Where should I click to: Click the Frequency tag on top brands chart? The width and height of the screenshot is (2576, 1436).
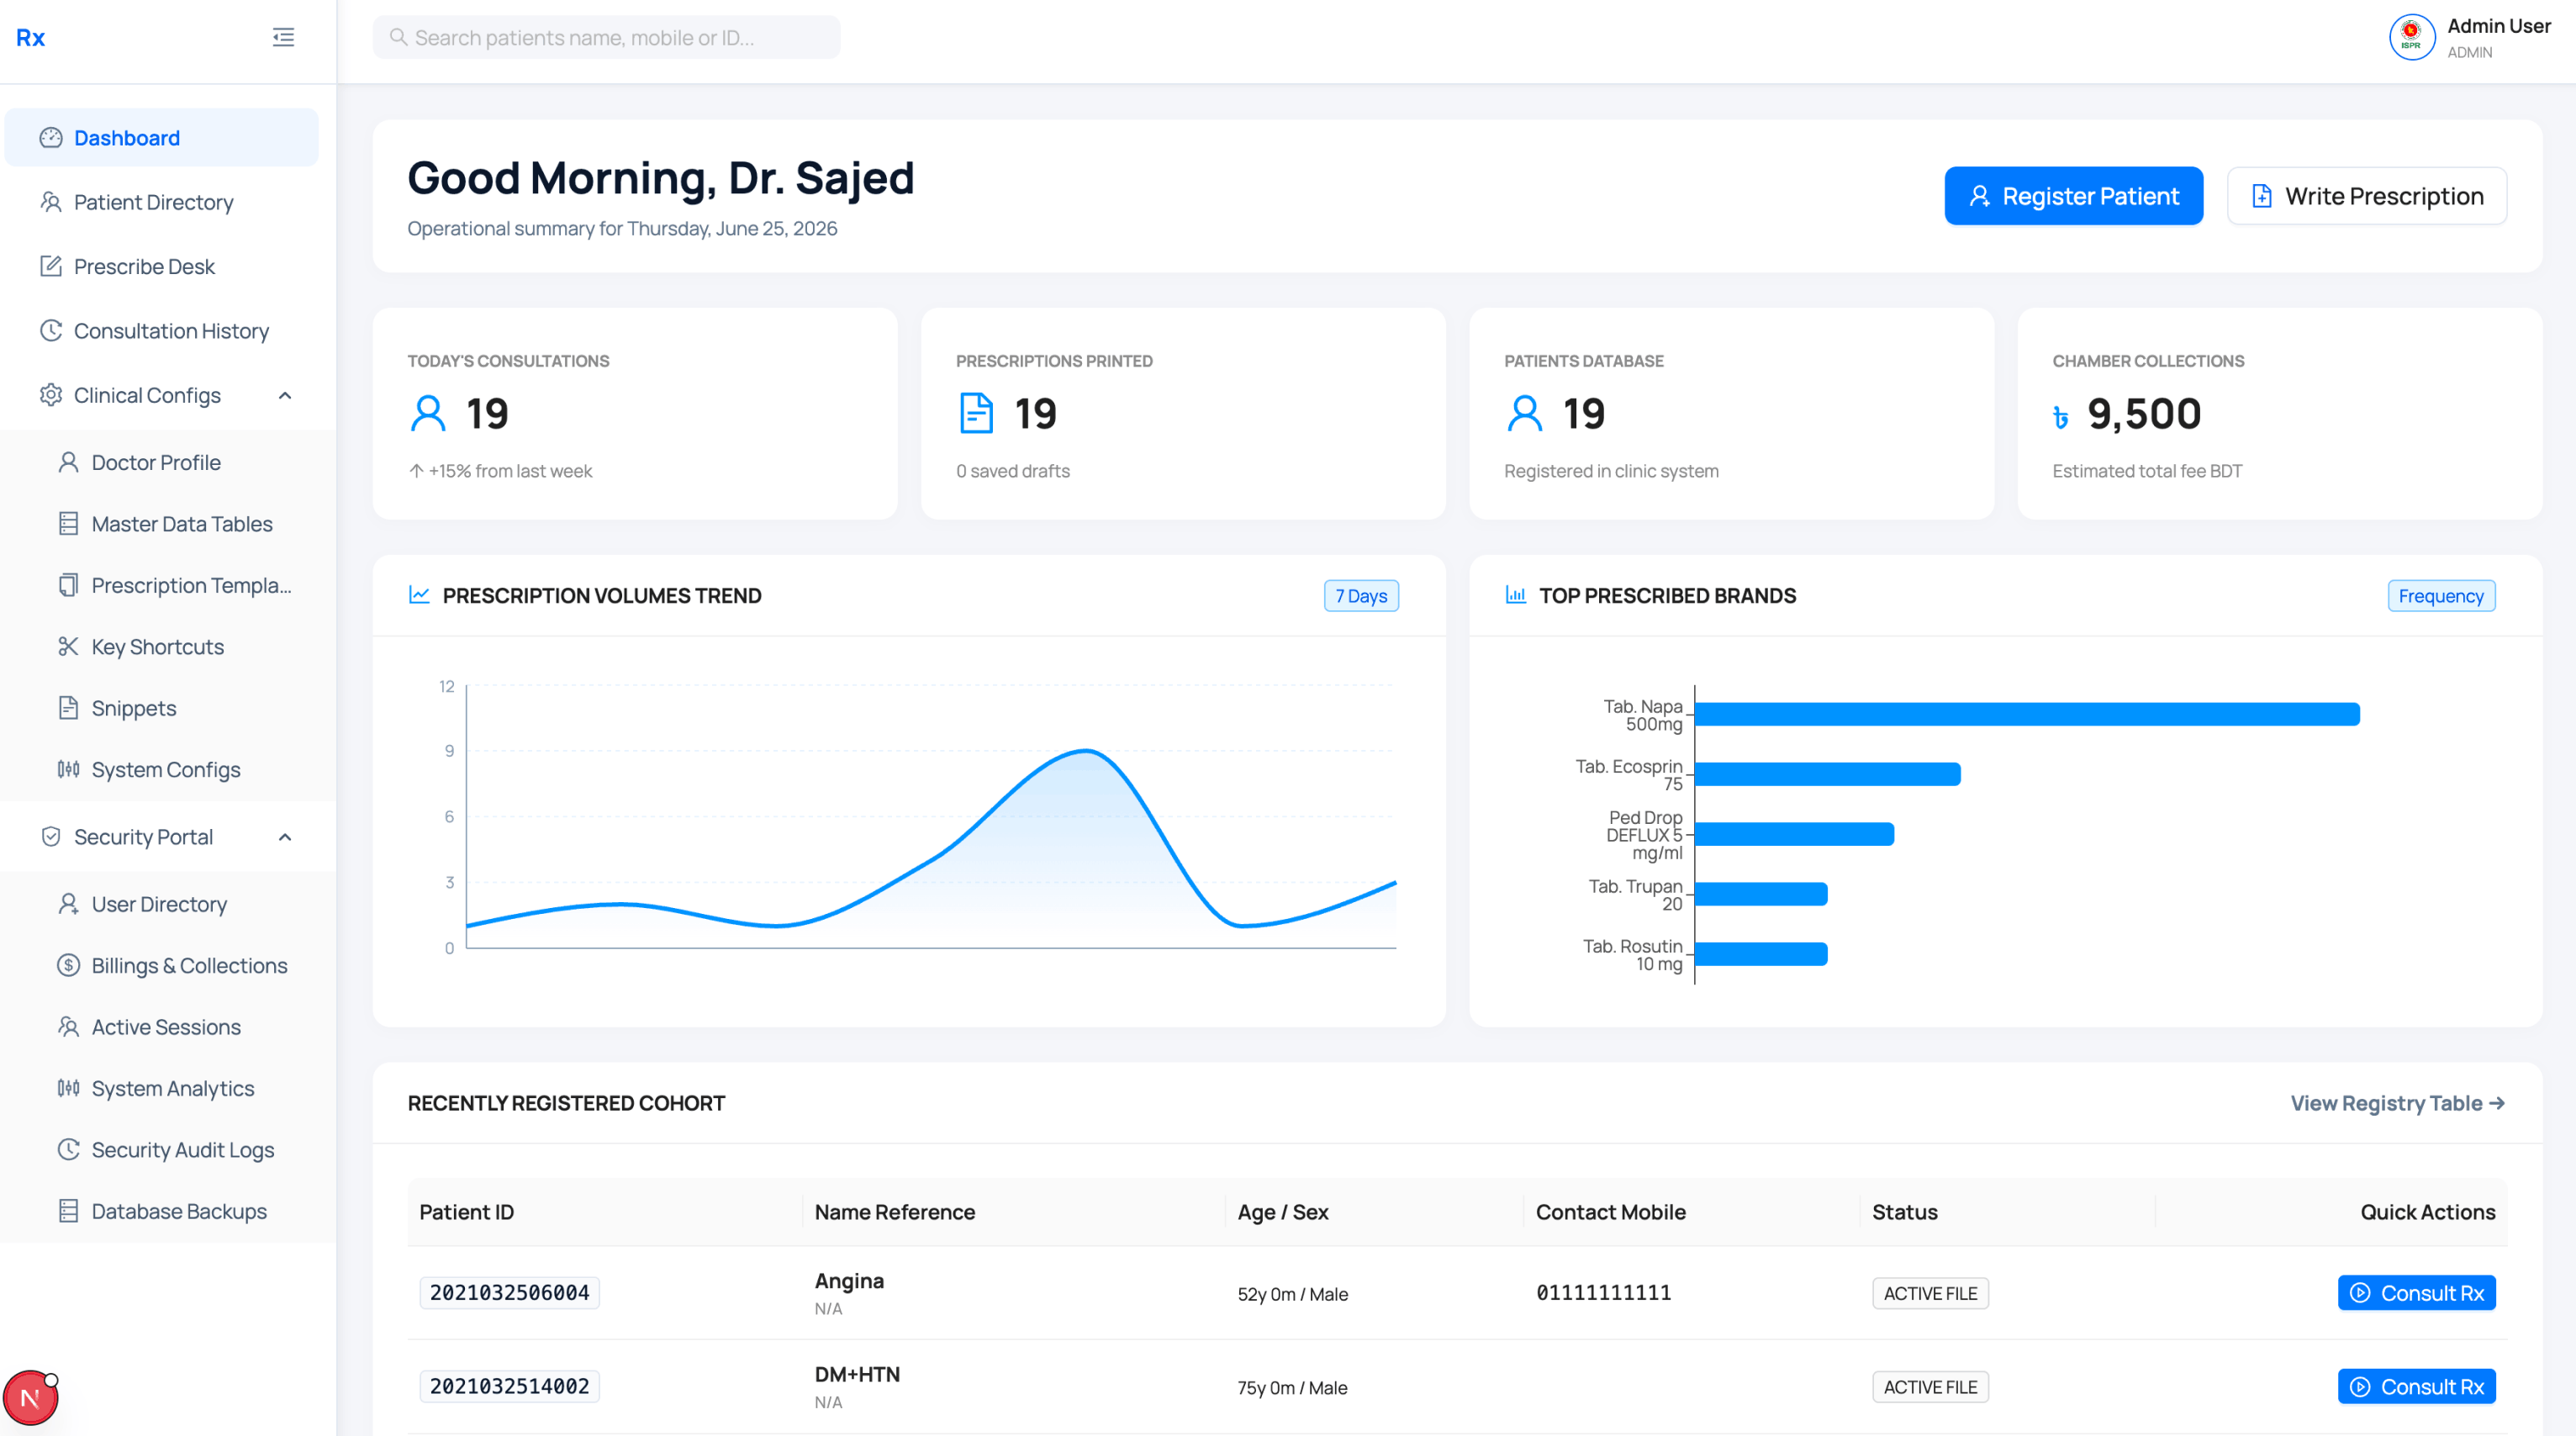pos(2441,596)
